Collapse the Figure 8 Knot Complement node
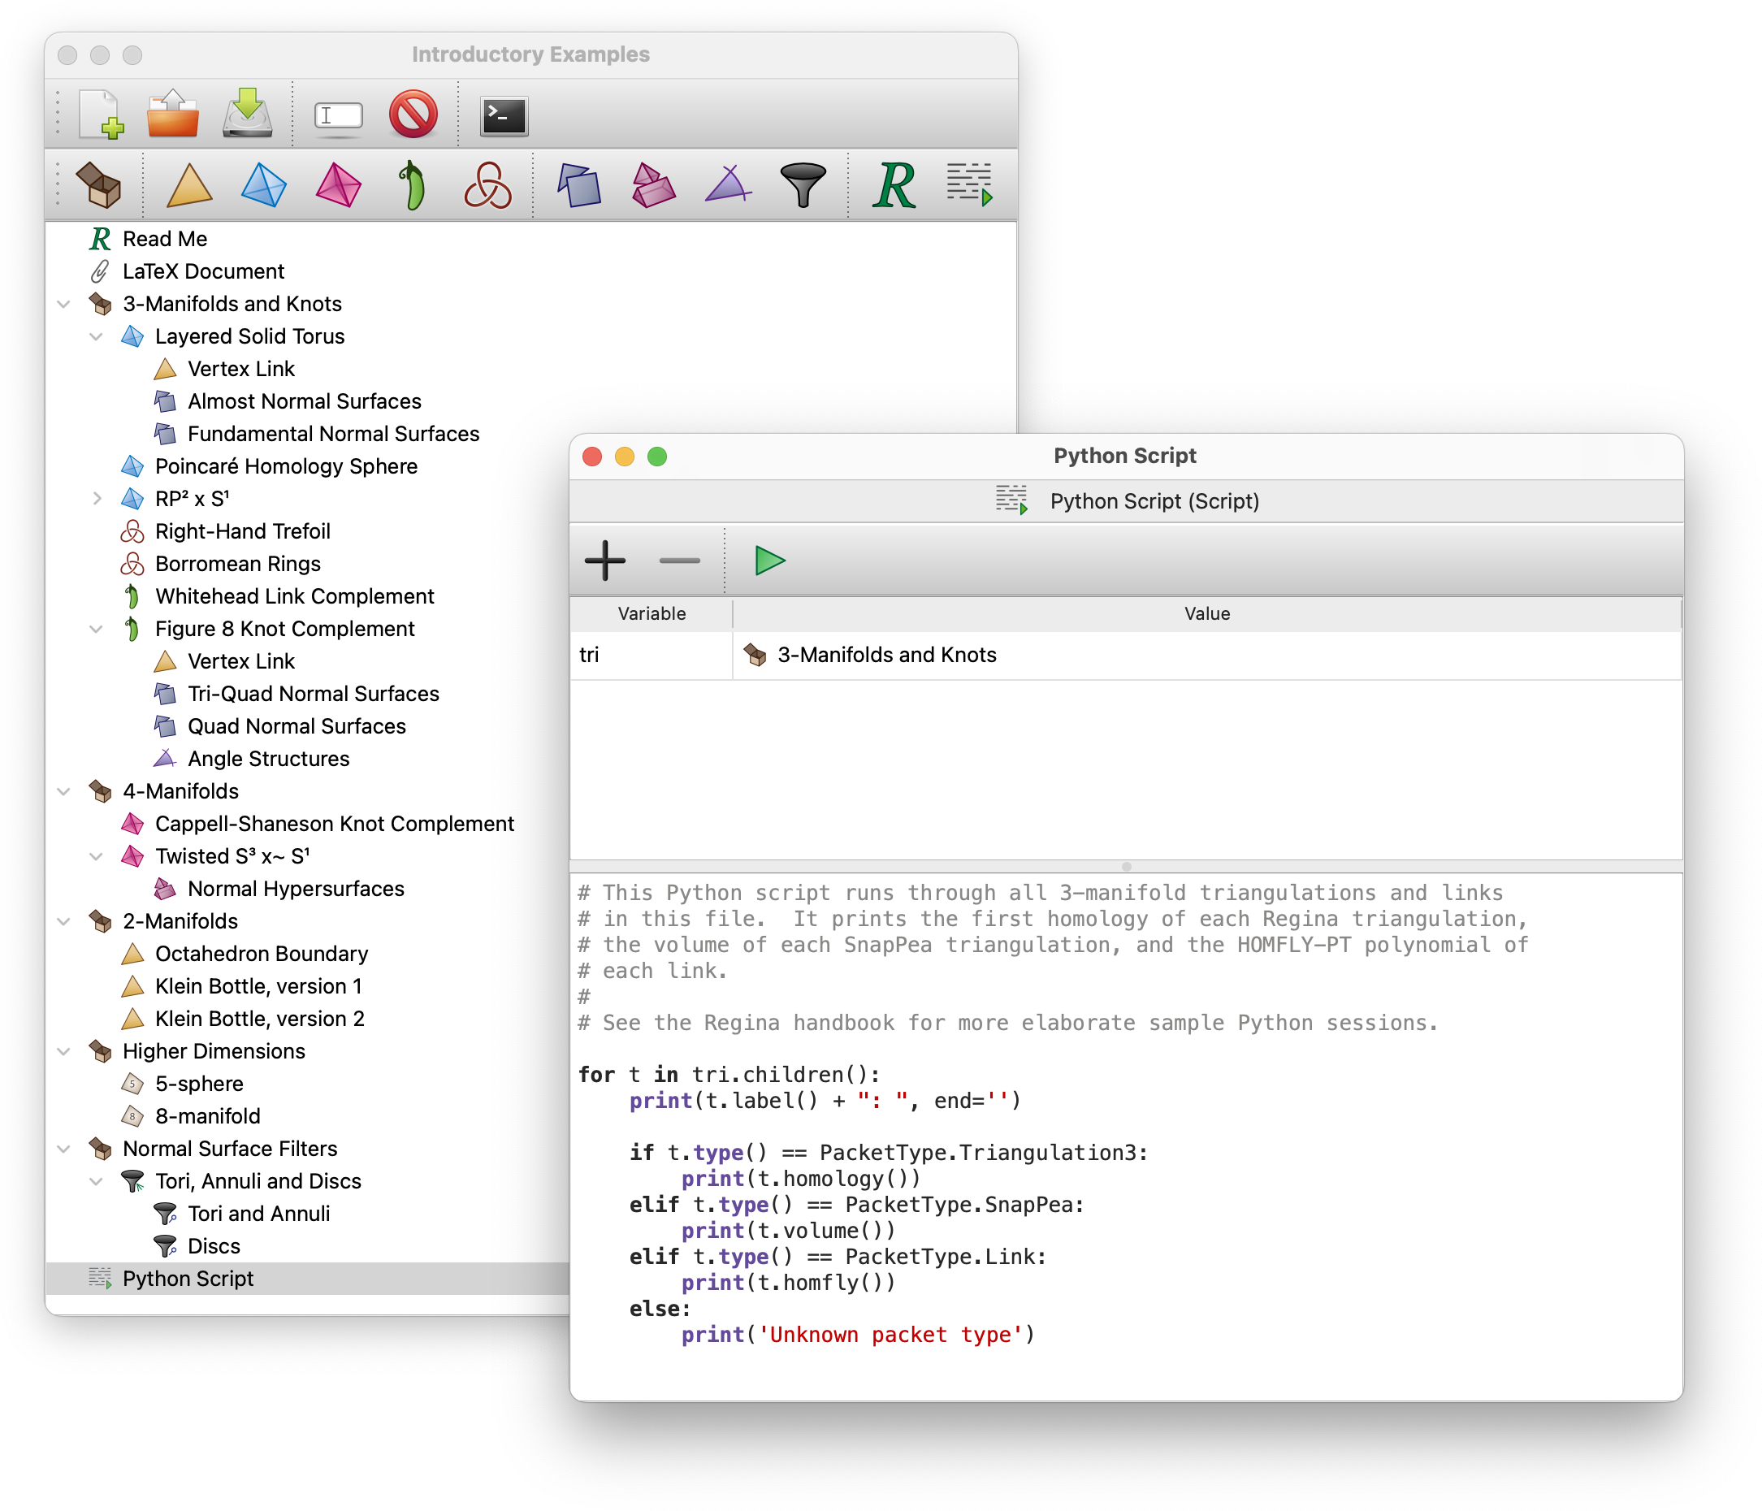 click(x=97, y=629)
